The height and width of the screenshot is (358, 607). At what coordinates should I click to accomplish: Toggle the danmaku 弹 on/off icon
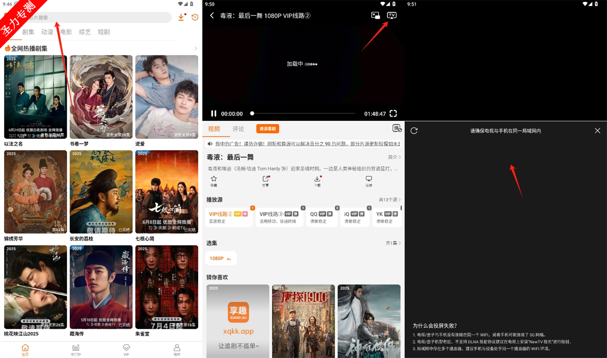(x=397, y=128)
